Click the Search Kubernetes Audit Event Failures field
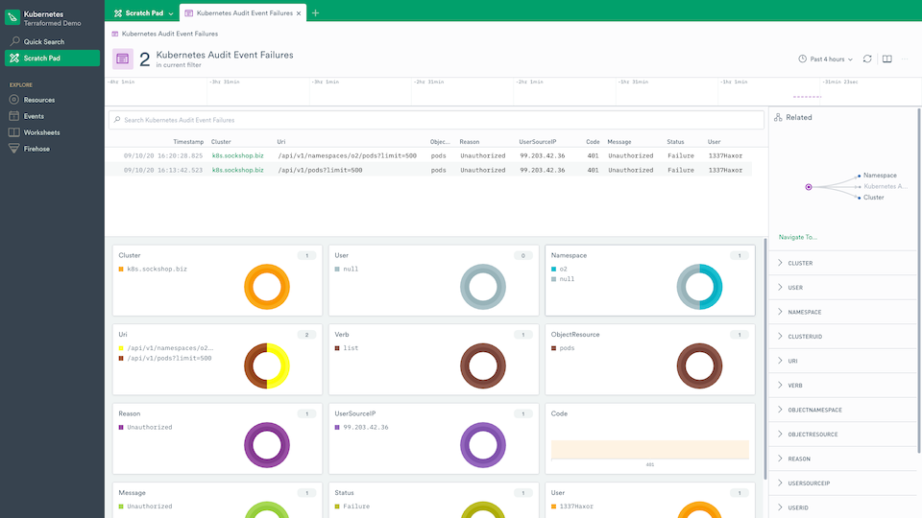922x518 pixels. coord(436,120)
